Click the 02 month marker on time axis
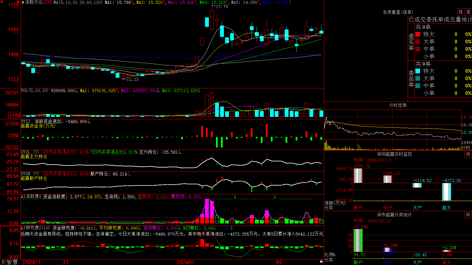 [x=279, y=262]
